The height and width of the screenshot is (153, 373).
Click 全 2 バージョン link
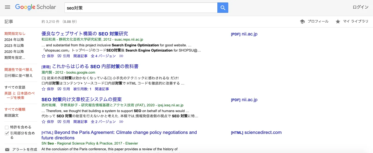[103, 122]
